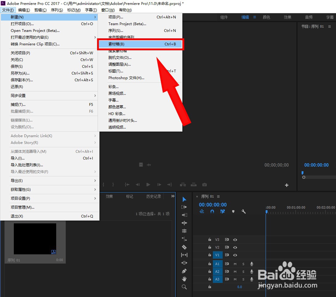Toggle V1 track output eye

click(235, 255)
